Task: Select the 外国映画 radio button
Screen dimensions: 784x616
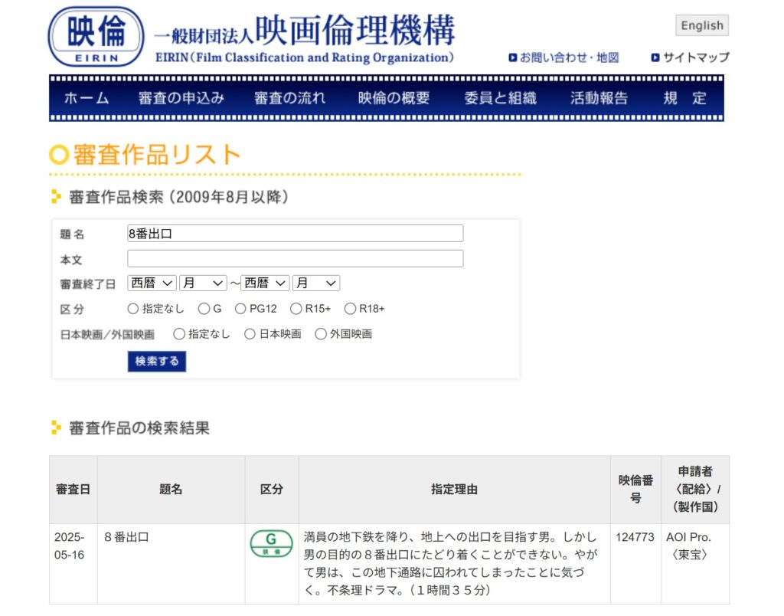Action: coord(321,334)
